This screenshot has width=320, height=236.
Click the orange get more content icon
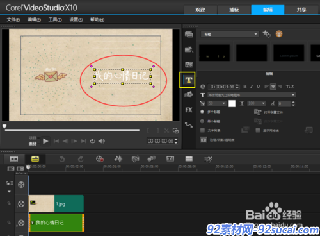[279, 34]
